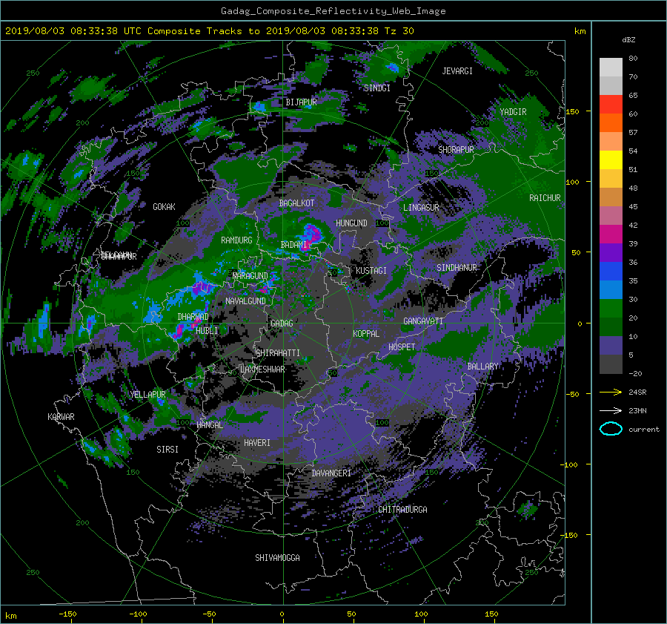Click the DAVANGERI city label
This screenshot has height=624, width=667.
point(331,473)
